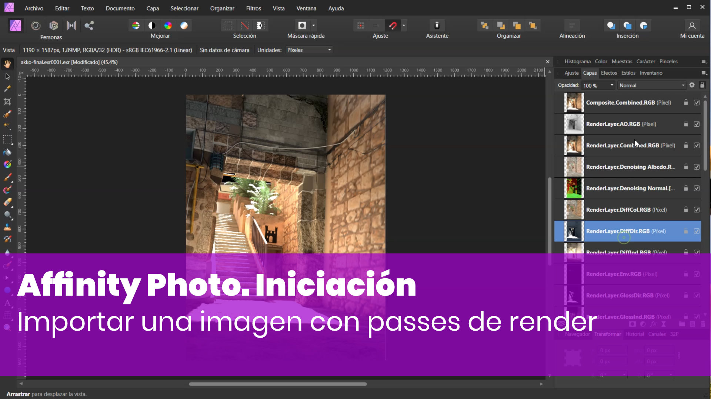The image size is (711, 399).
Task: Hide the RenderLayer.Denoising Albedo layer
Action: 697,167
